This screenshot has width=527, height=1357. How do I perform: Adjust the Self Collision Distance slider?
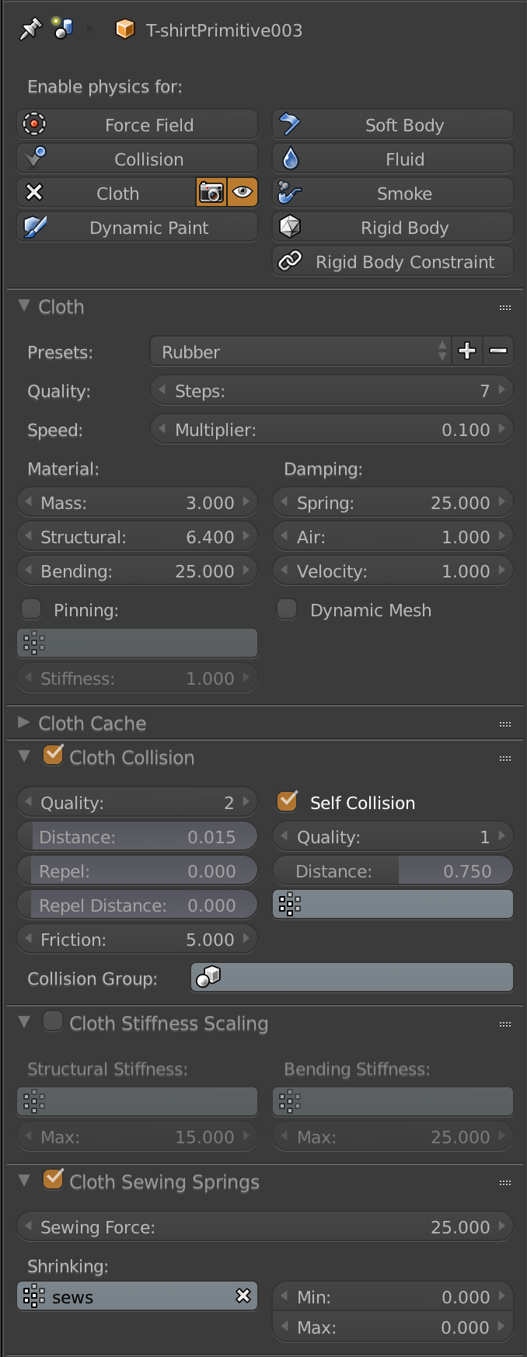tap(393, 870)
